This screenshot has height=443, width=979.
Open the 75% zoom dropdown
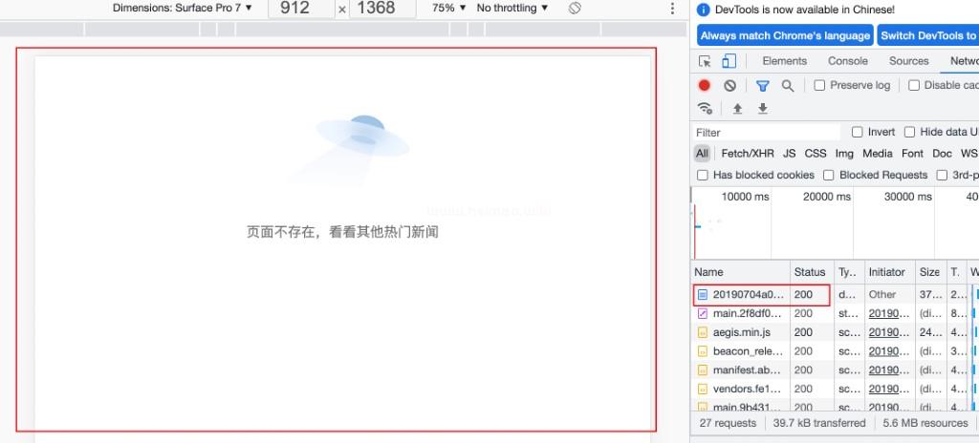pyautogui.click(x=448, y=8)
